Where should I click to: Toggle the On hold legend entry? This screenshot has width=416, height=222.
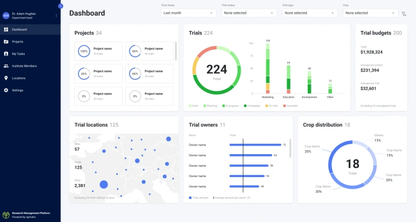(x=272, y=106)
